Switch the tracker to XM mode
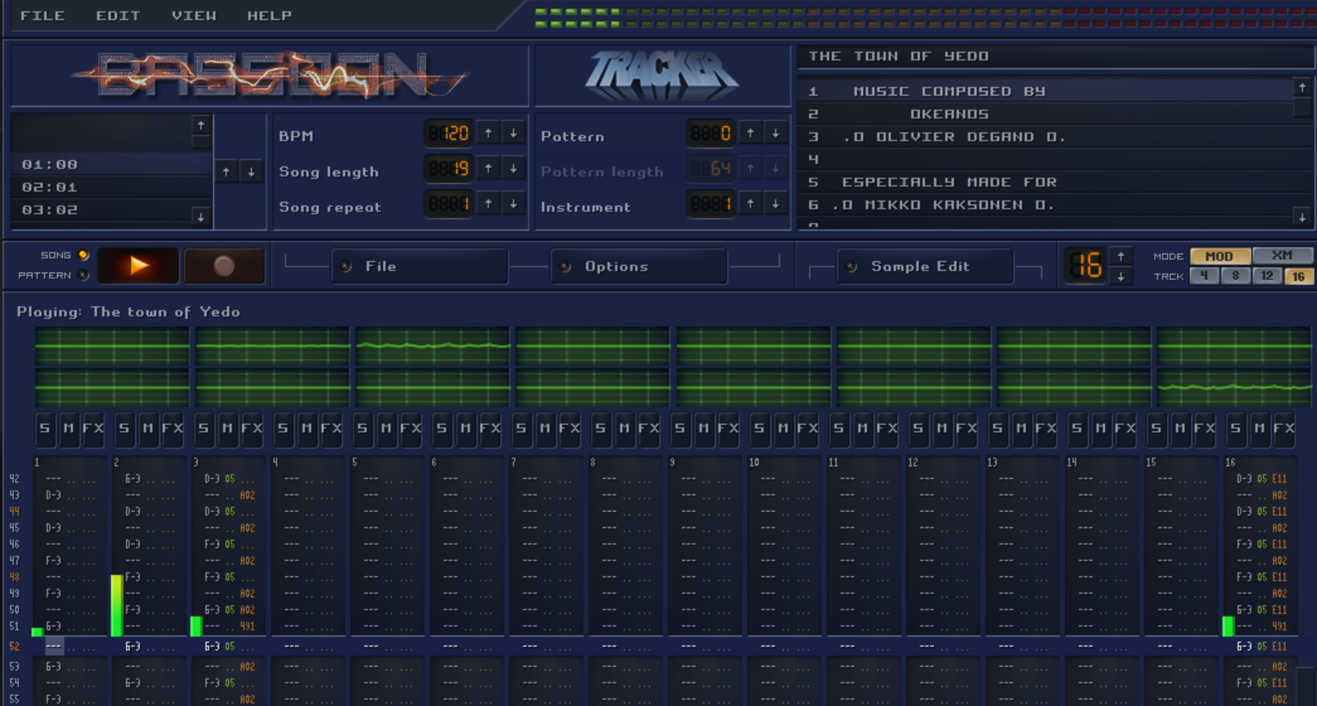This screenshot has width=1317, height=706. coord(1283,256)
